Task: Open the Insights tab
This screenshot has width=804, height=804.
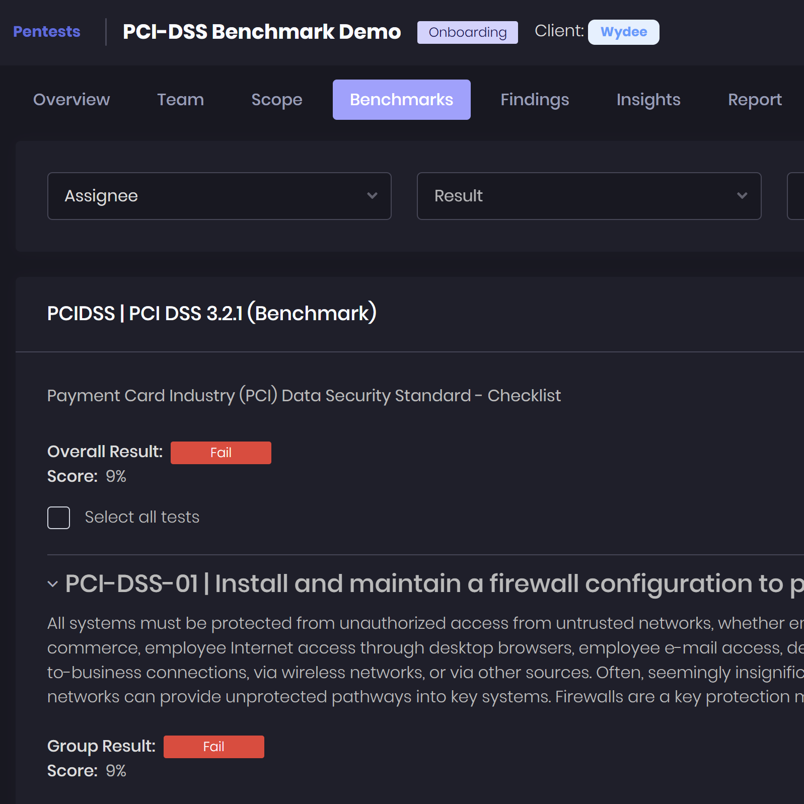Action: [x=648, y=100]
